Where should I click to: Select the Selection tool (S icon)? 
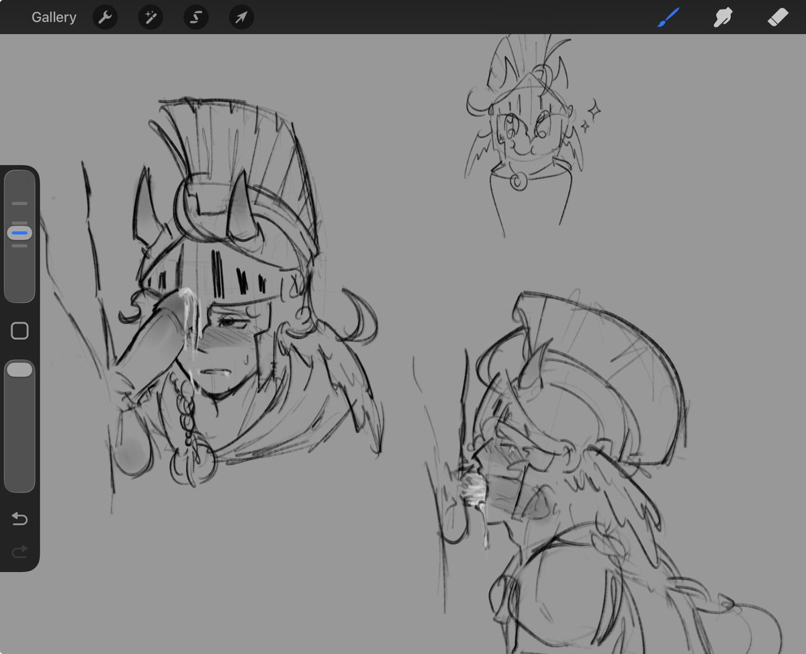pos(196,17)
